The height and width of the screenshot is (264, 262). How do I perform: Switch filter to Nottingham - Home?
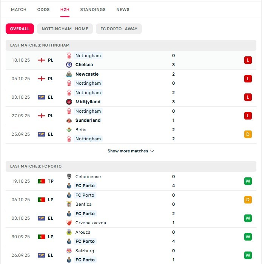tap(65, 29)
